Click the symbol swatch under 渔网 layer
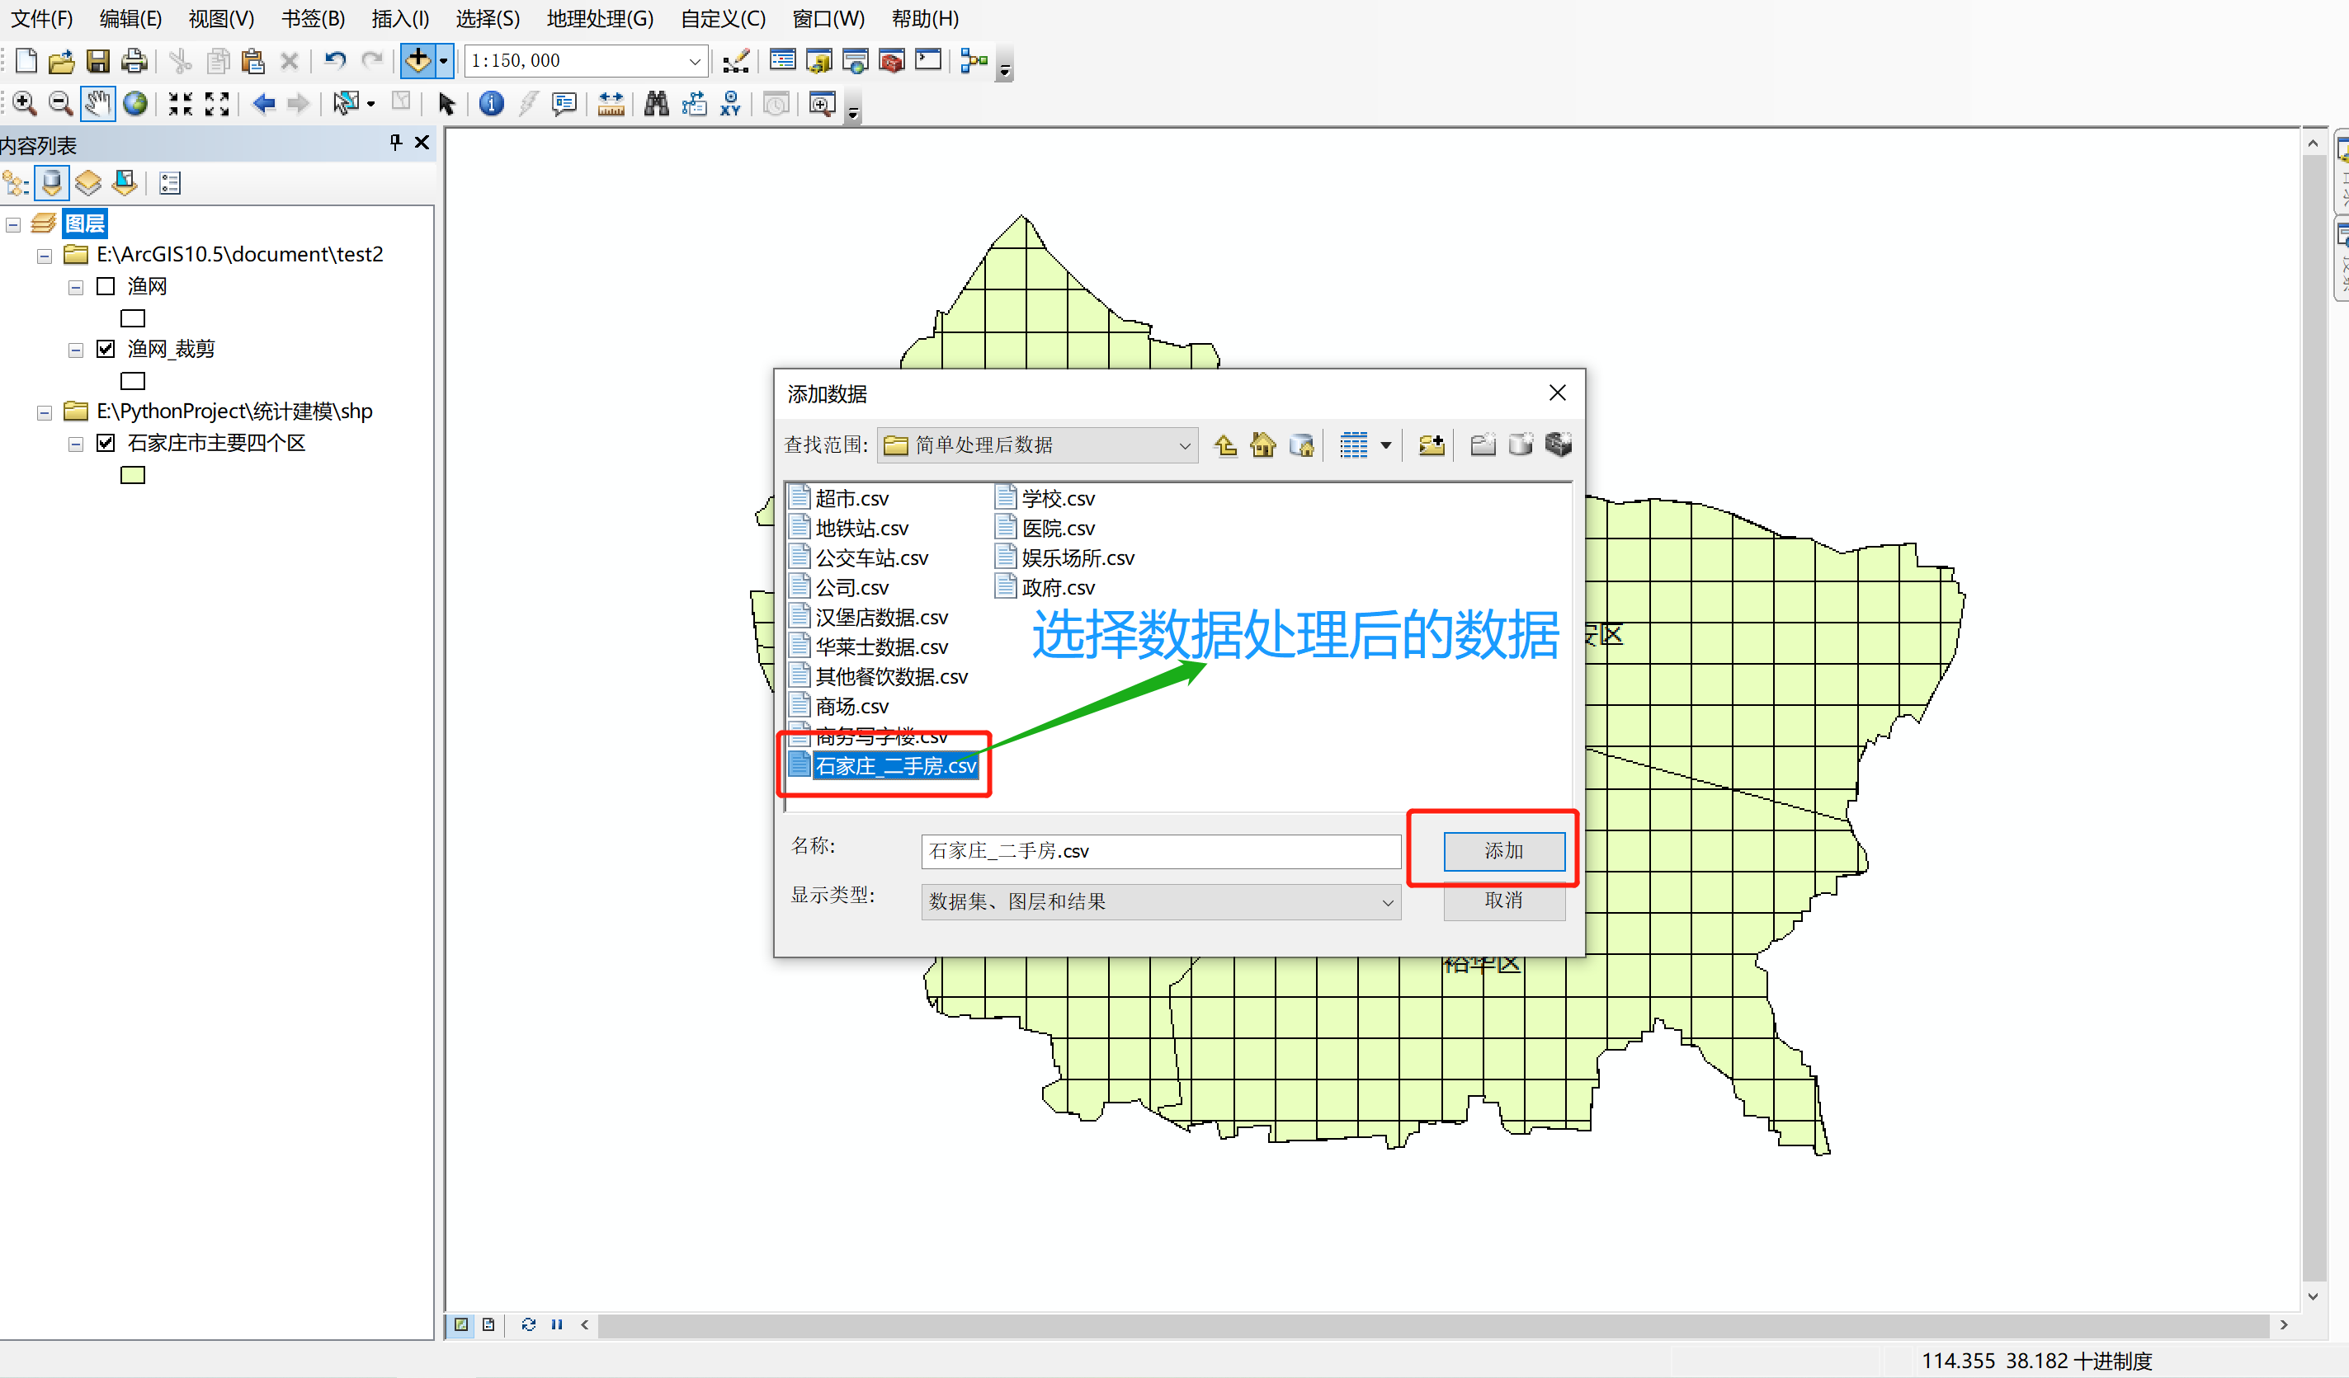The width and height of the screenshot is (2349, 1378). coord(134,318)
